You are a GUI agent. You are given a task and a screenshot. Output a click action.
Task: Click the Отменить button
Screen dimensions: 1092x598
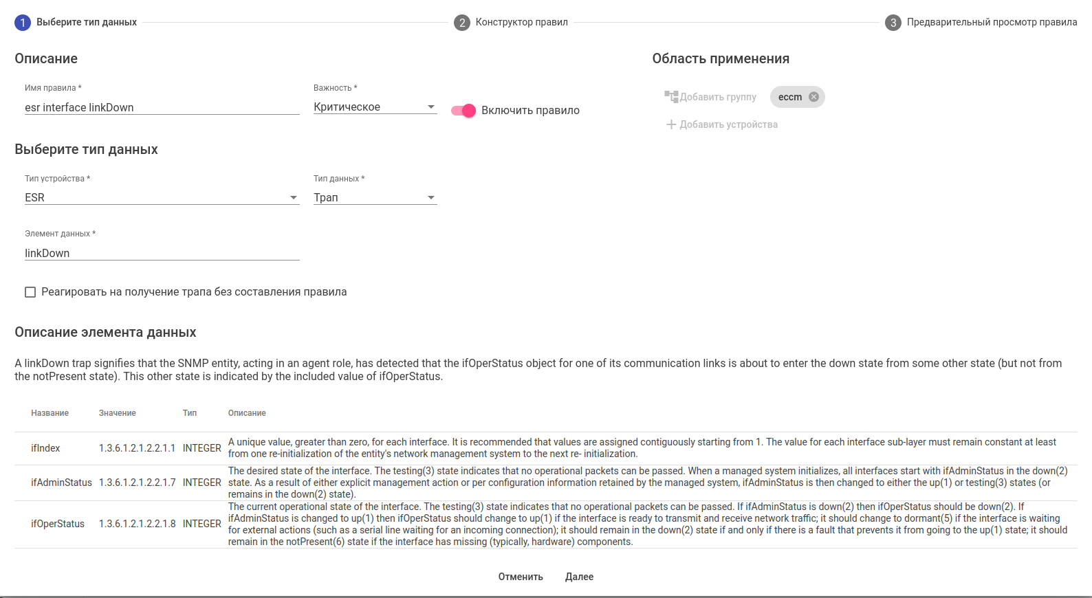[521, 577]
